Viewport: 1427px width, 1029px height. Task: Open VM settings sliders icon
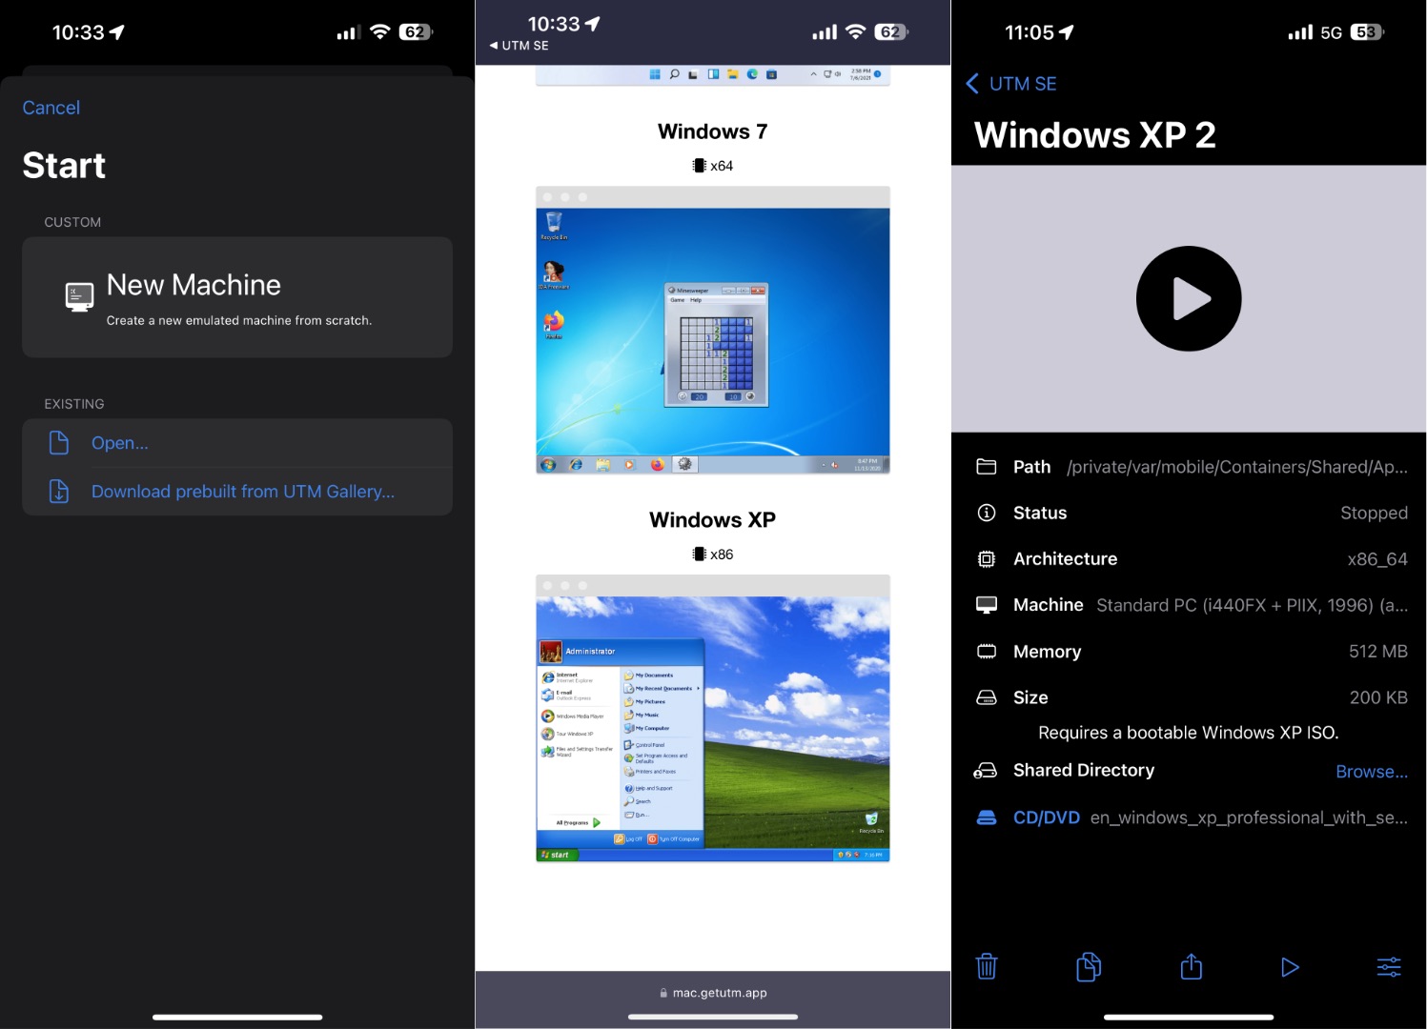tap(1389, 967)
